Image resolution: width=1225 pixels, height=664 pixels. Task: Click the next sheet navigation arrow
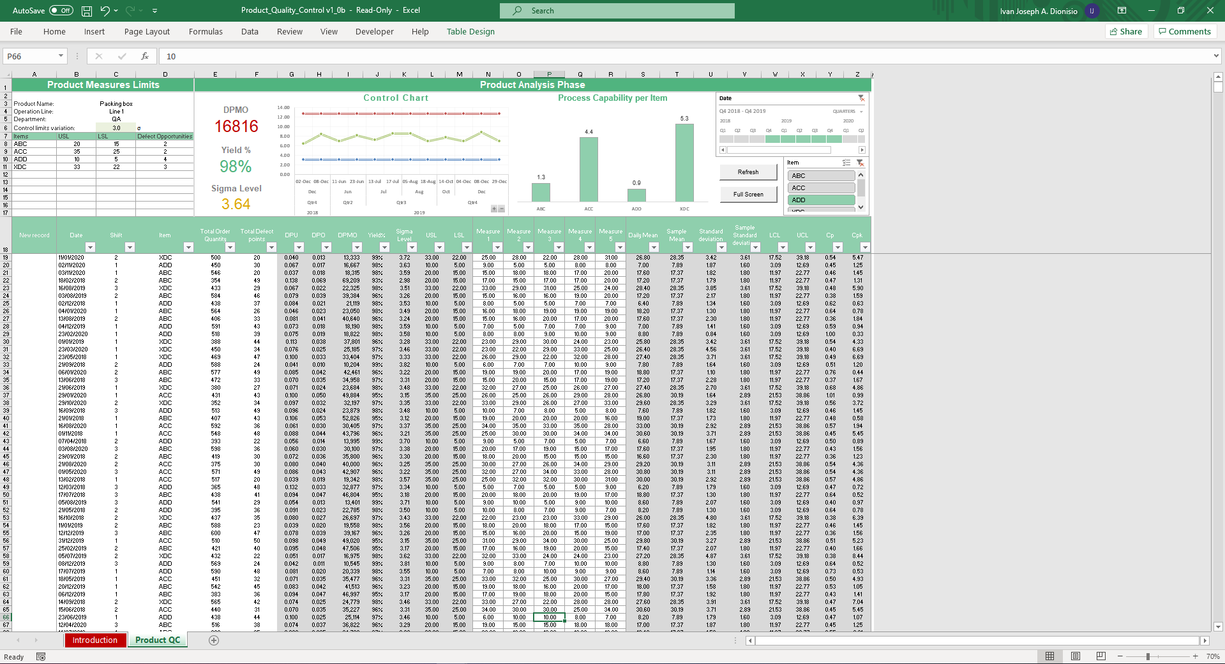point(36,640)
